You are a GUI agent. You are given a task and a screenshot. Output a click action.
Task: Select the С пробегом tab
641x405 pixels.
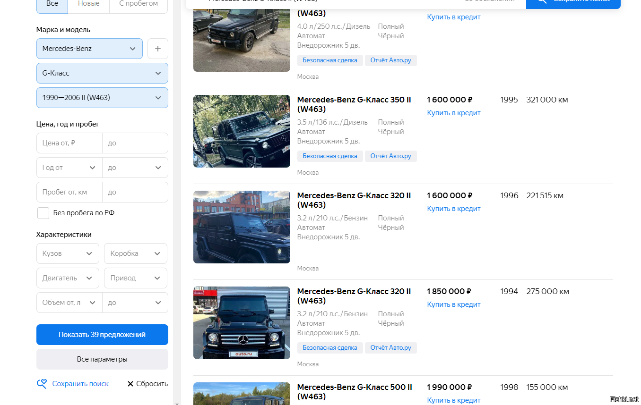(139, 4)
